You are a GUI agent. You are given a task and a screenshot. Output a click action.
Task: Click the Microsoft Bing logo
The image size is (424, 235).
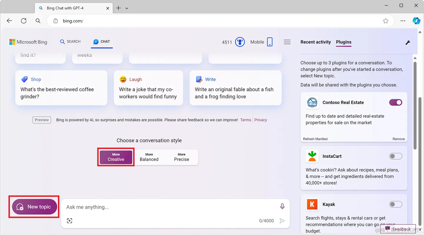click(28, 42)
